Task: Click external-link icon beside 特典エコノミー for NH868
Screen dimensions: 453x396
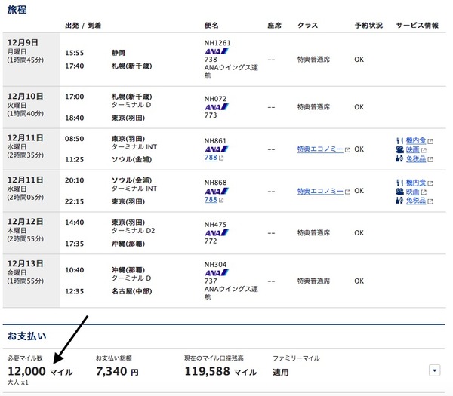Action: [x=347, y=192]
